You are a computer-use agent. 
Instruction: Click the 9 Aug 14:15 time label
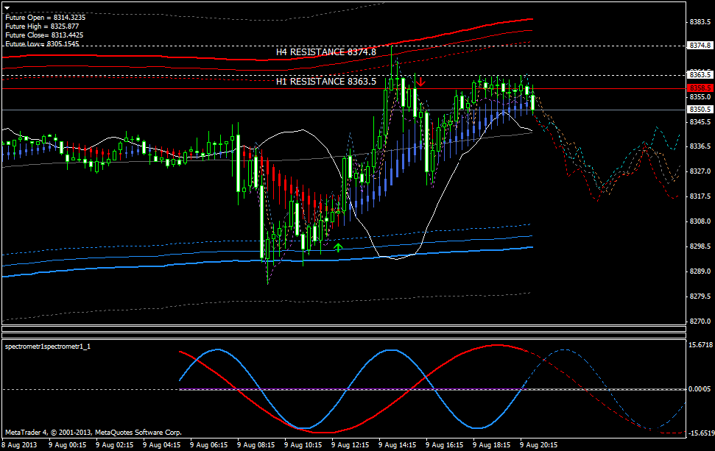397,444
